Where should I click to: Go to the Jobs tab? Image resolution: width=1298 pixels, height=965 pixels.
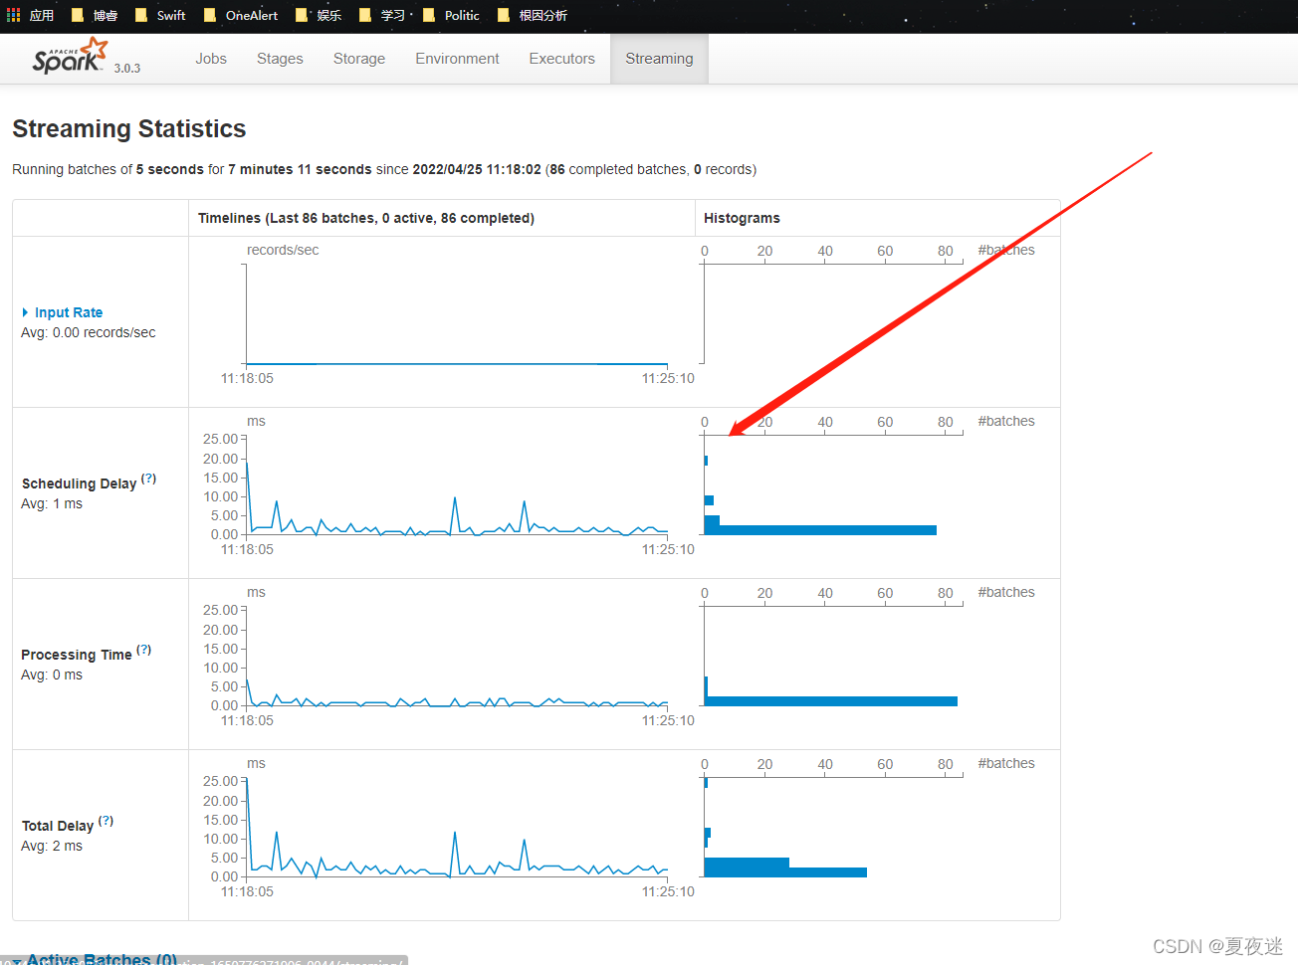click(x=211, y=59)
